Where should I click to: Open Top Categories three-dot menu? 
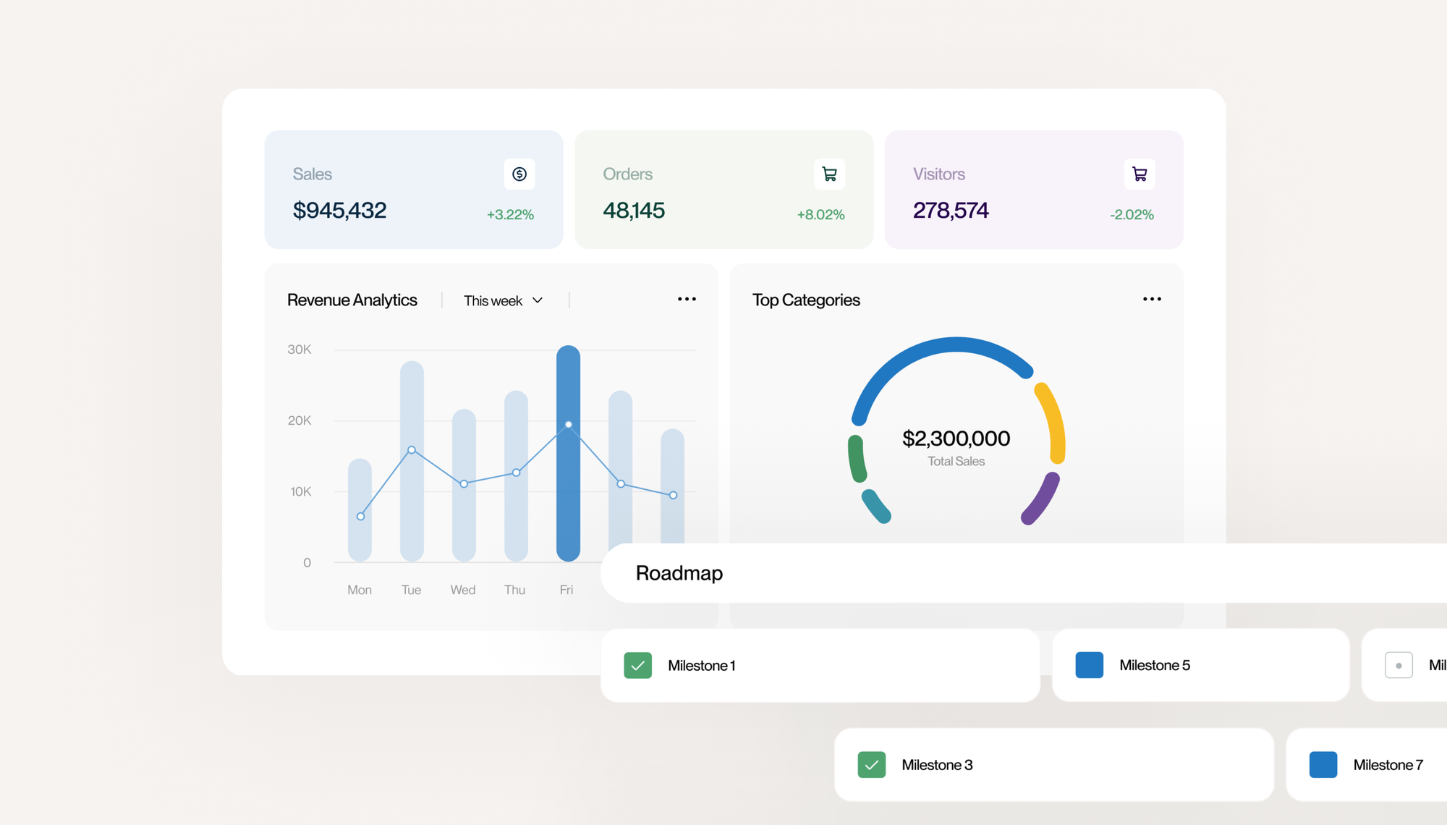coord(1152,299)
